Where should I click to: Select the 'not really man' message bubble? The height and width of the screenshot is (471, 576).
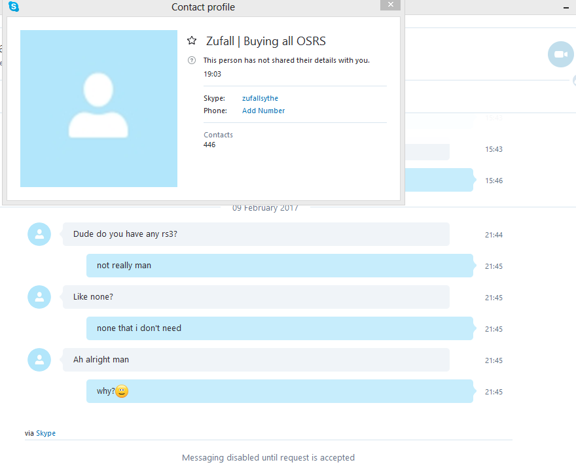(279, 266)
